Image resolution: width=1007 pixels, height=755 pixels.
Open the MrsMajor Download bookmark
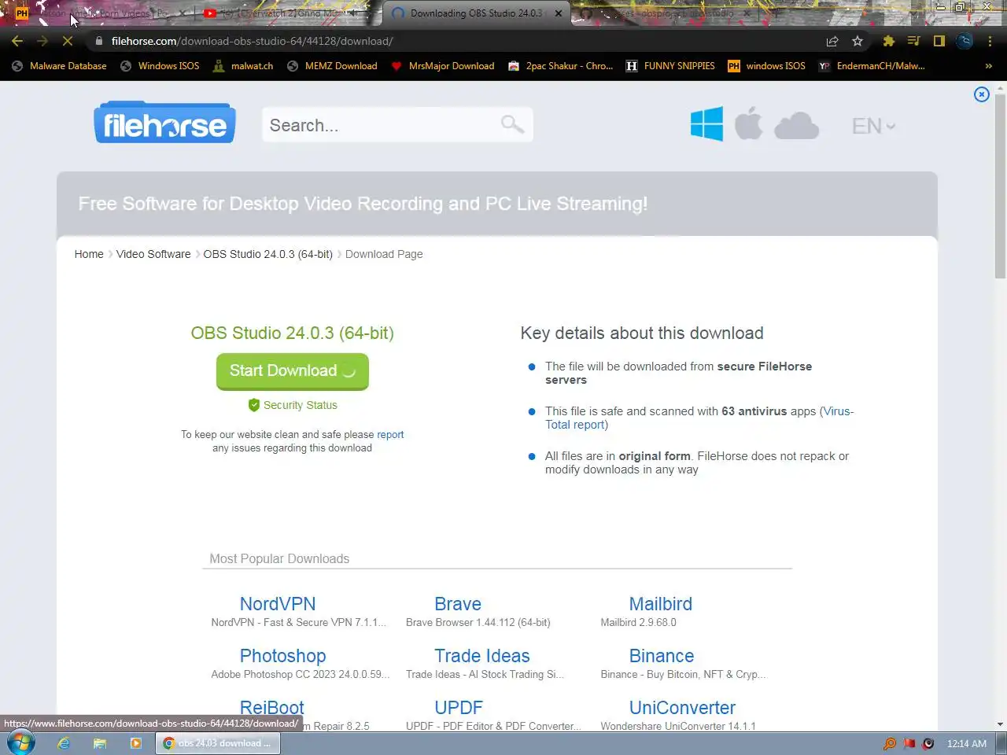pyautogui.click(x=443, y=66)
